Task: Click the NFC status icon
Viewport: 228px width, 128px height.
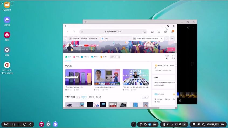Action: tap(164, 124)
